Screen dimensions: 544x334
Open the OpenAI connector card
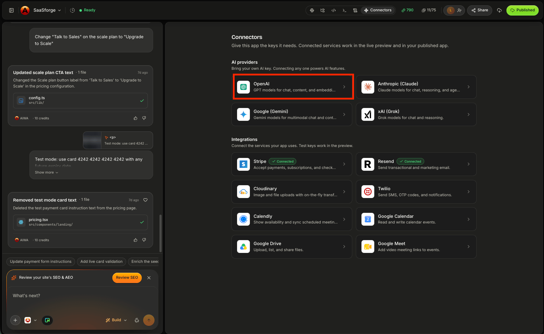point(292,87)
